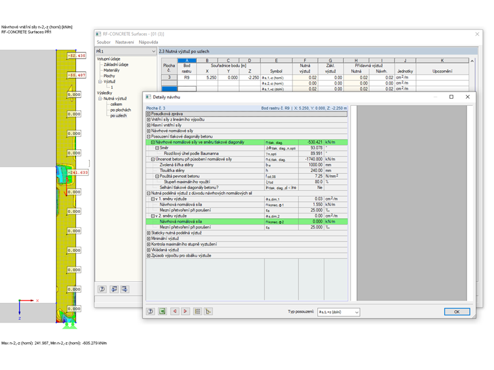
Task: Click Tloušťka stěny row
Action: (247, 171)
